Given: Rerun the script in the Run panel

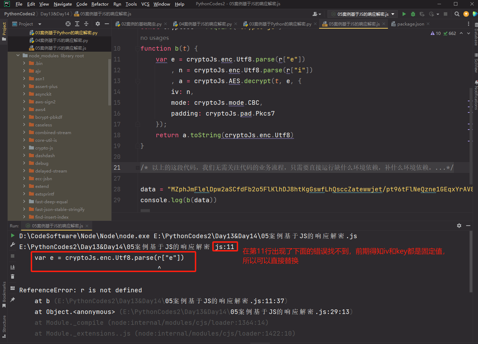Looking at the screenshot, I should [x=13, y=235].
